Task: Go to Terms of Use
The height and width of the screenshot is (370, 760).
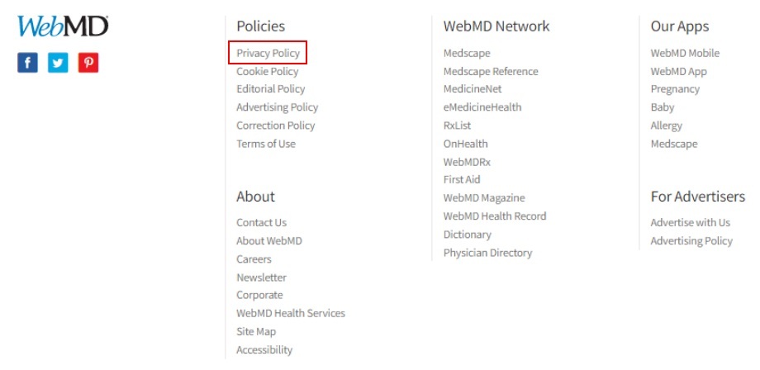Action: pyautogui.click(x=266, y=144)
